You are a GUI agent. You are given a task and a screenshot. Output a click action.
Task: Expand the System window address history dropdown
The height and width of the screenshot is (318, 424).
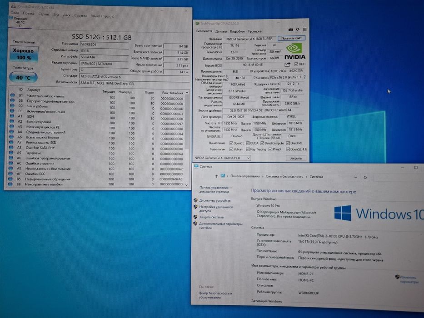click(355, 177)
